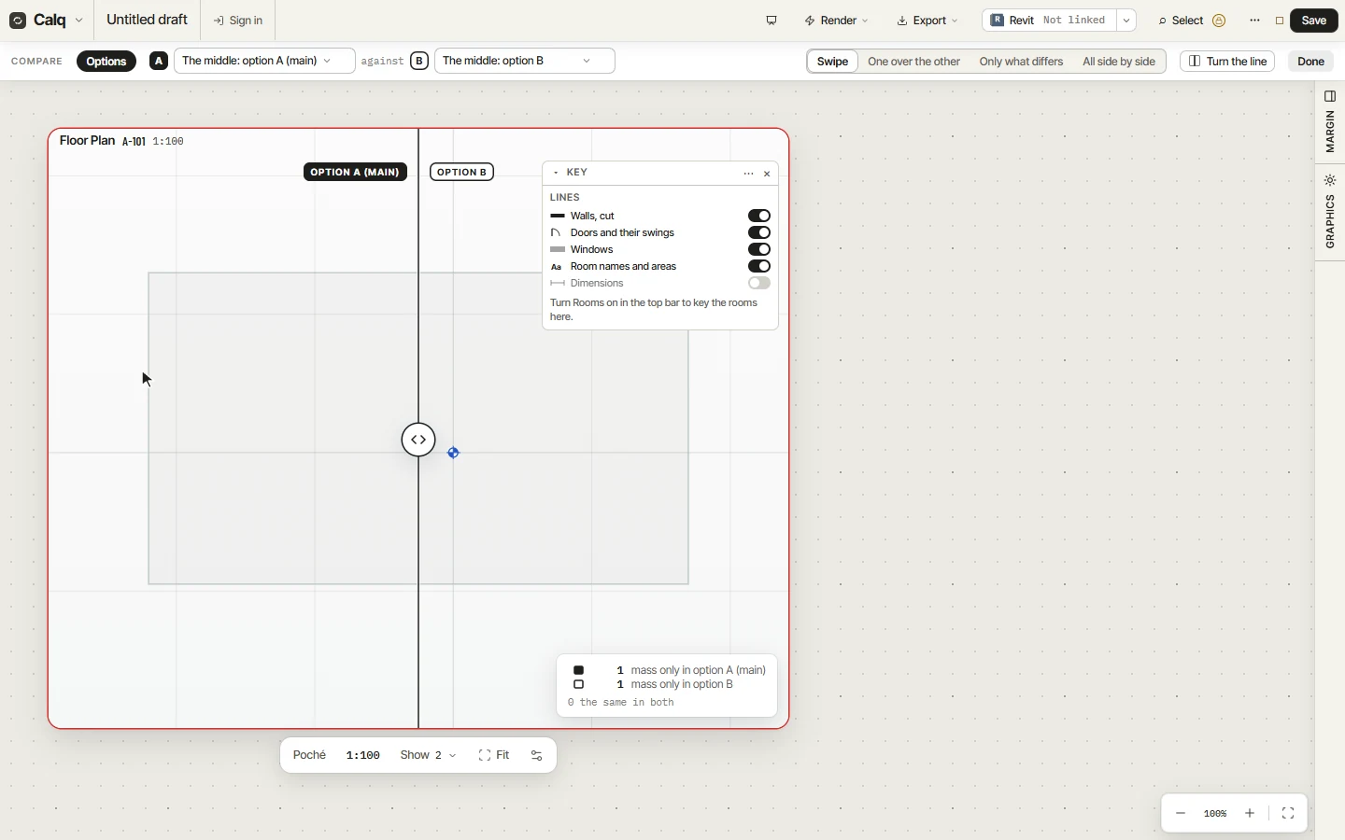Enter fullscreen using the expand icon
Screen dimensions: 1345x840
point(1289,815)
